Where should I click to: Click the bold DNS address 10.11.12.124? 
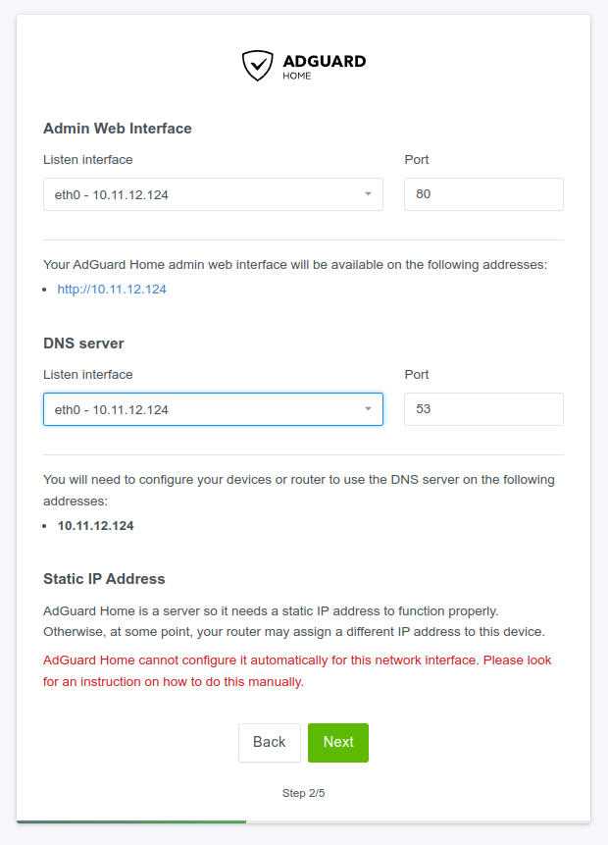coord(96,525)
